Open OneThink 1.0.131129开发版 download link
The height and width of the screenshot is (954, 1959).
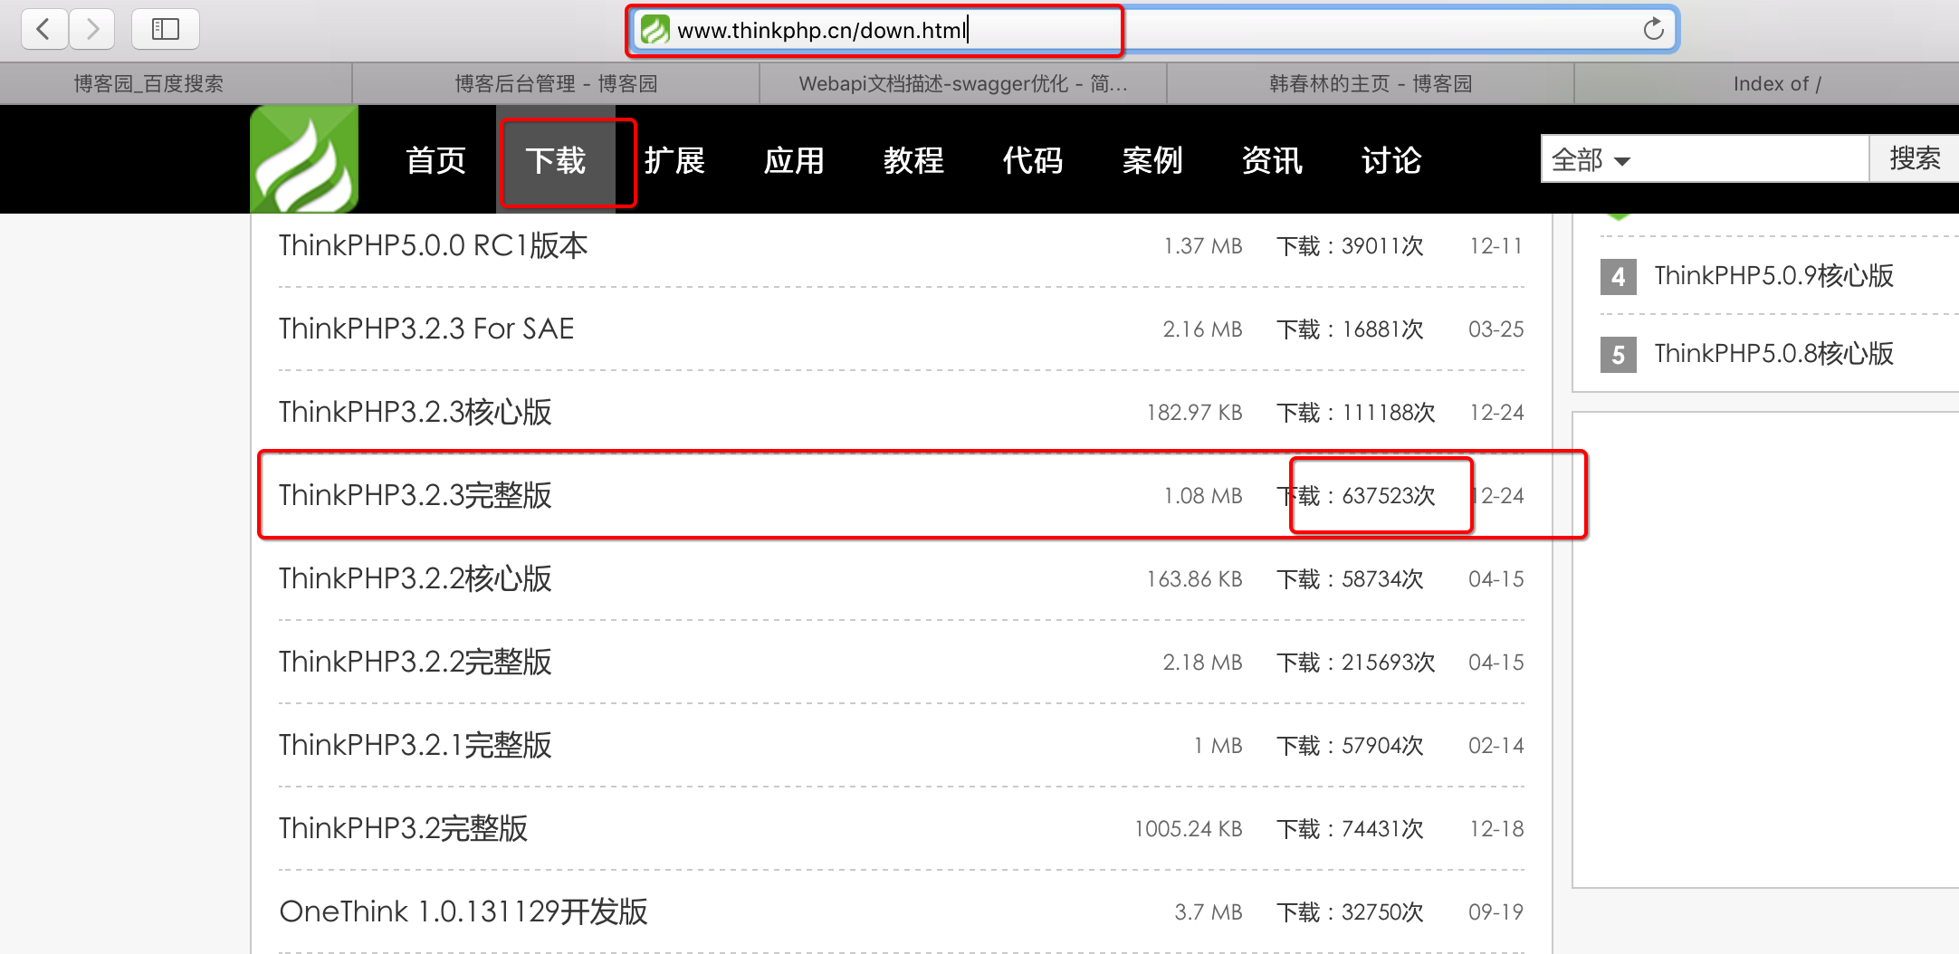coord(463,911)
